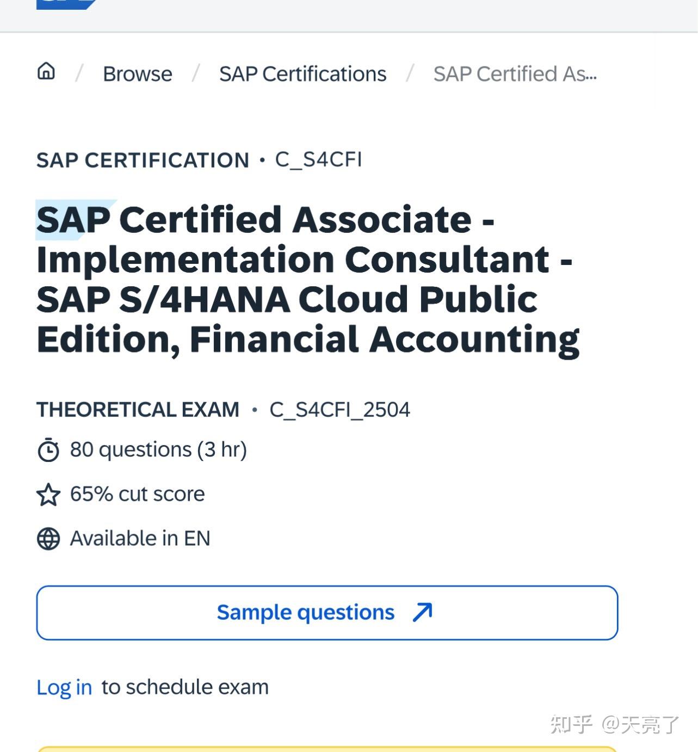The width and height of the screenshot is (698, 752).
Task: Click the arrow icon on Sample questions
Action: 422,612
